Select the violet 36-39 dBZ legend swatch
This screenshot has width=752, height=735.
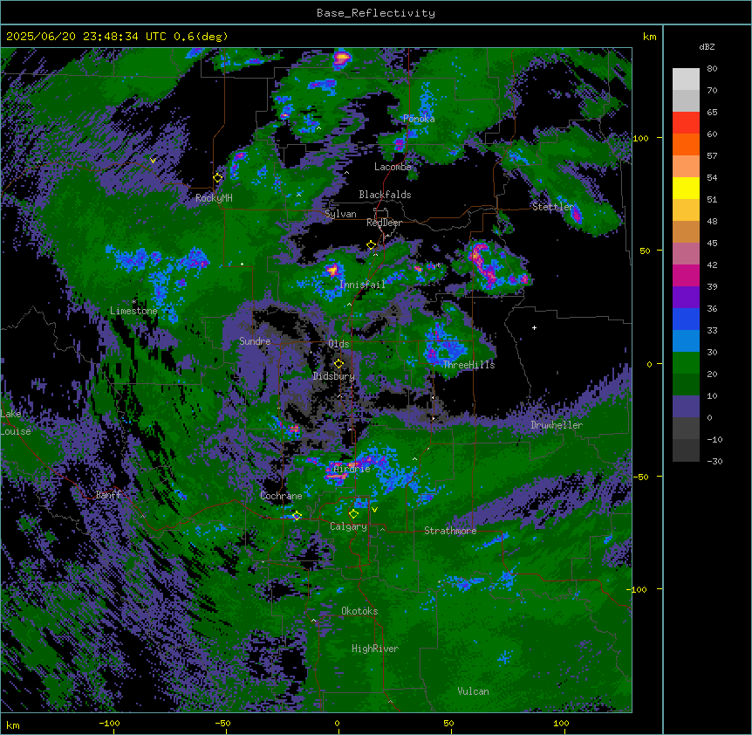(x=686, y=298)
